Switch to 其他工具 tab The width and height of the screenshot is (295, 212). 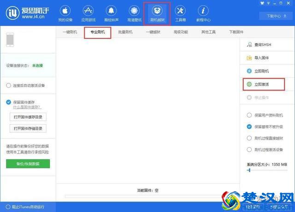point(208,32)
